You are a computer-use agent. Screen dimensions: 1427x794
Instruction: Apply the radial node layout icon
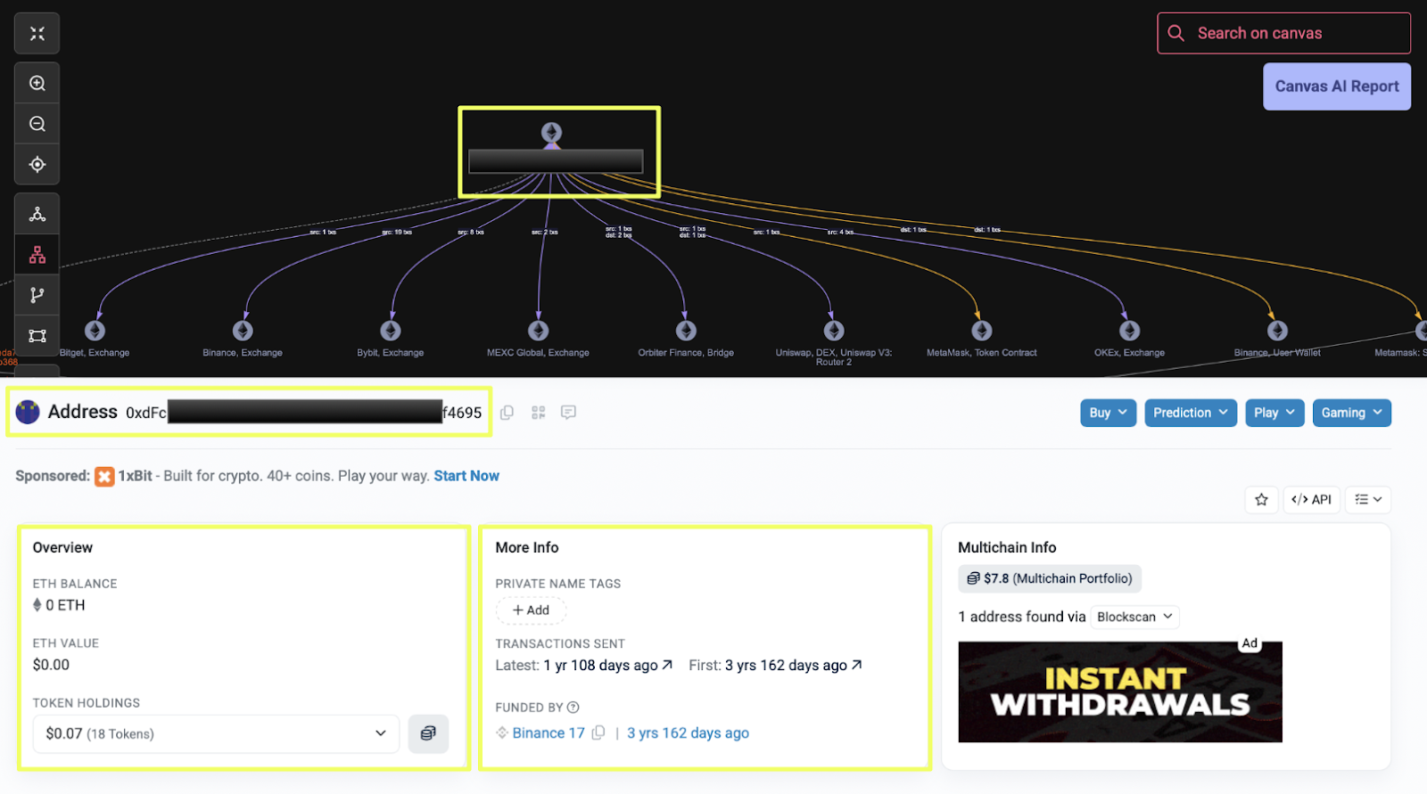[37, 214]
